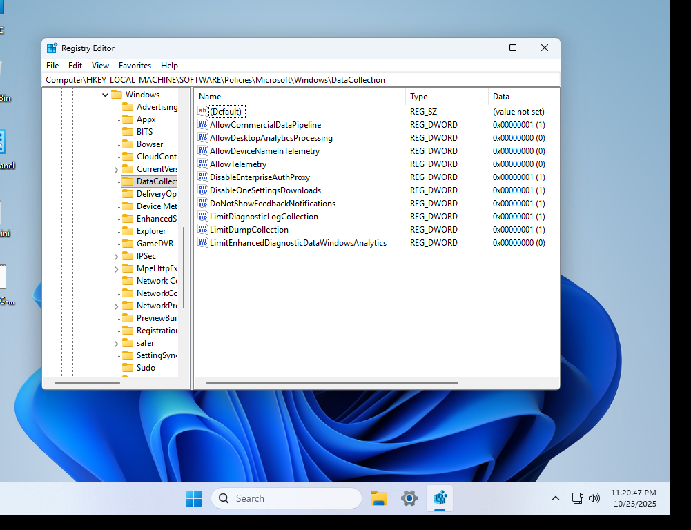Click the BITS key folder icon
Viewport: 691px width, 530px height.
tap(127, 131)
